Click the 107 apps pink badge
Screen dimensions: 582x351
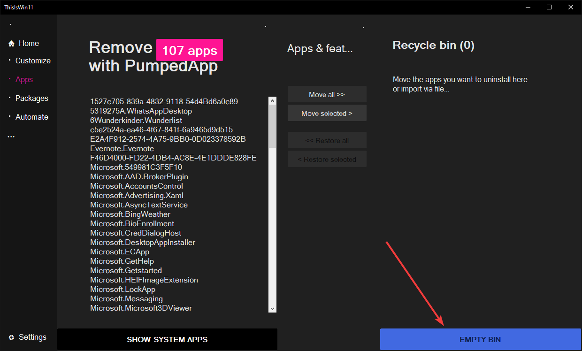[190, 50]
